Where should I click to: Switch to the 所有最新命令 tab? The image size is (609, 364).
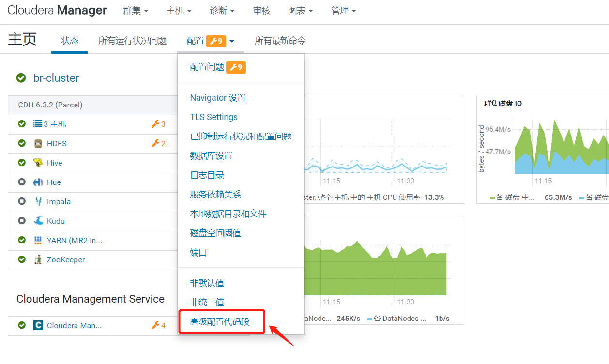coord(280,41)
